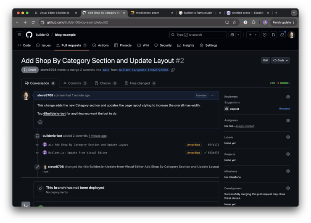Viewport: 311px width, 223px height.
Task: Reload the page in Chrome
Action: coord(33,22)
